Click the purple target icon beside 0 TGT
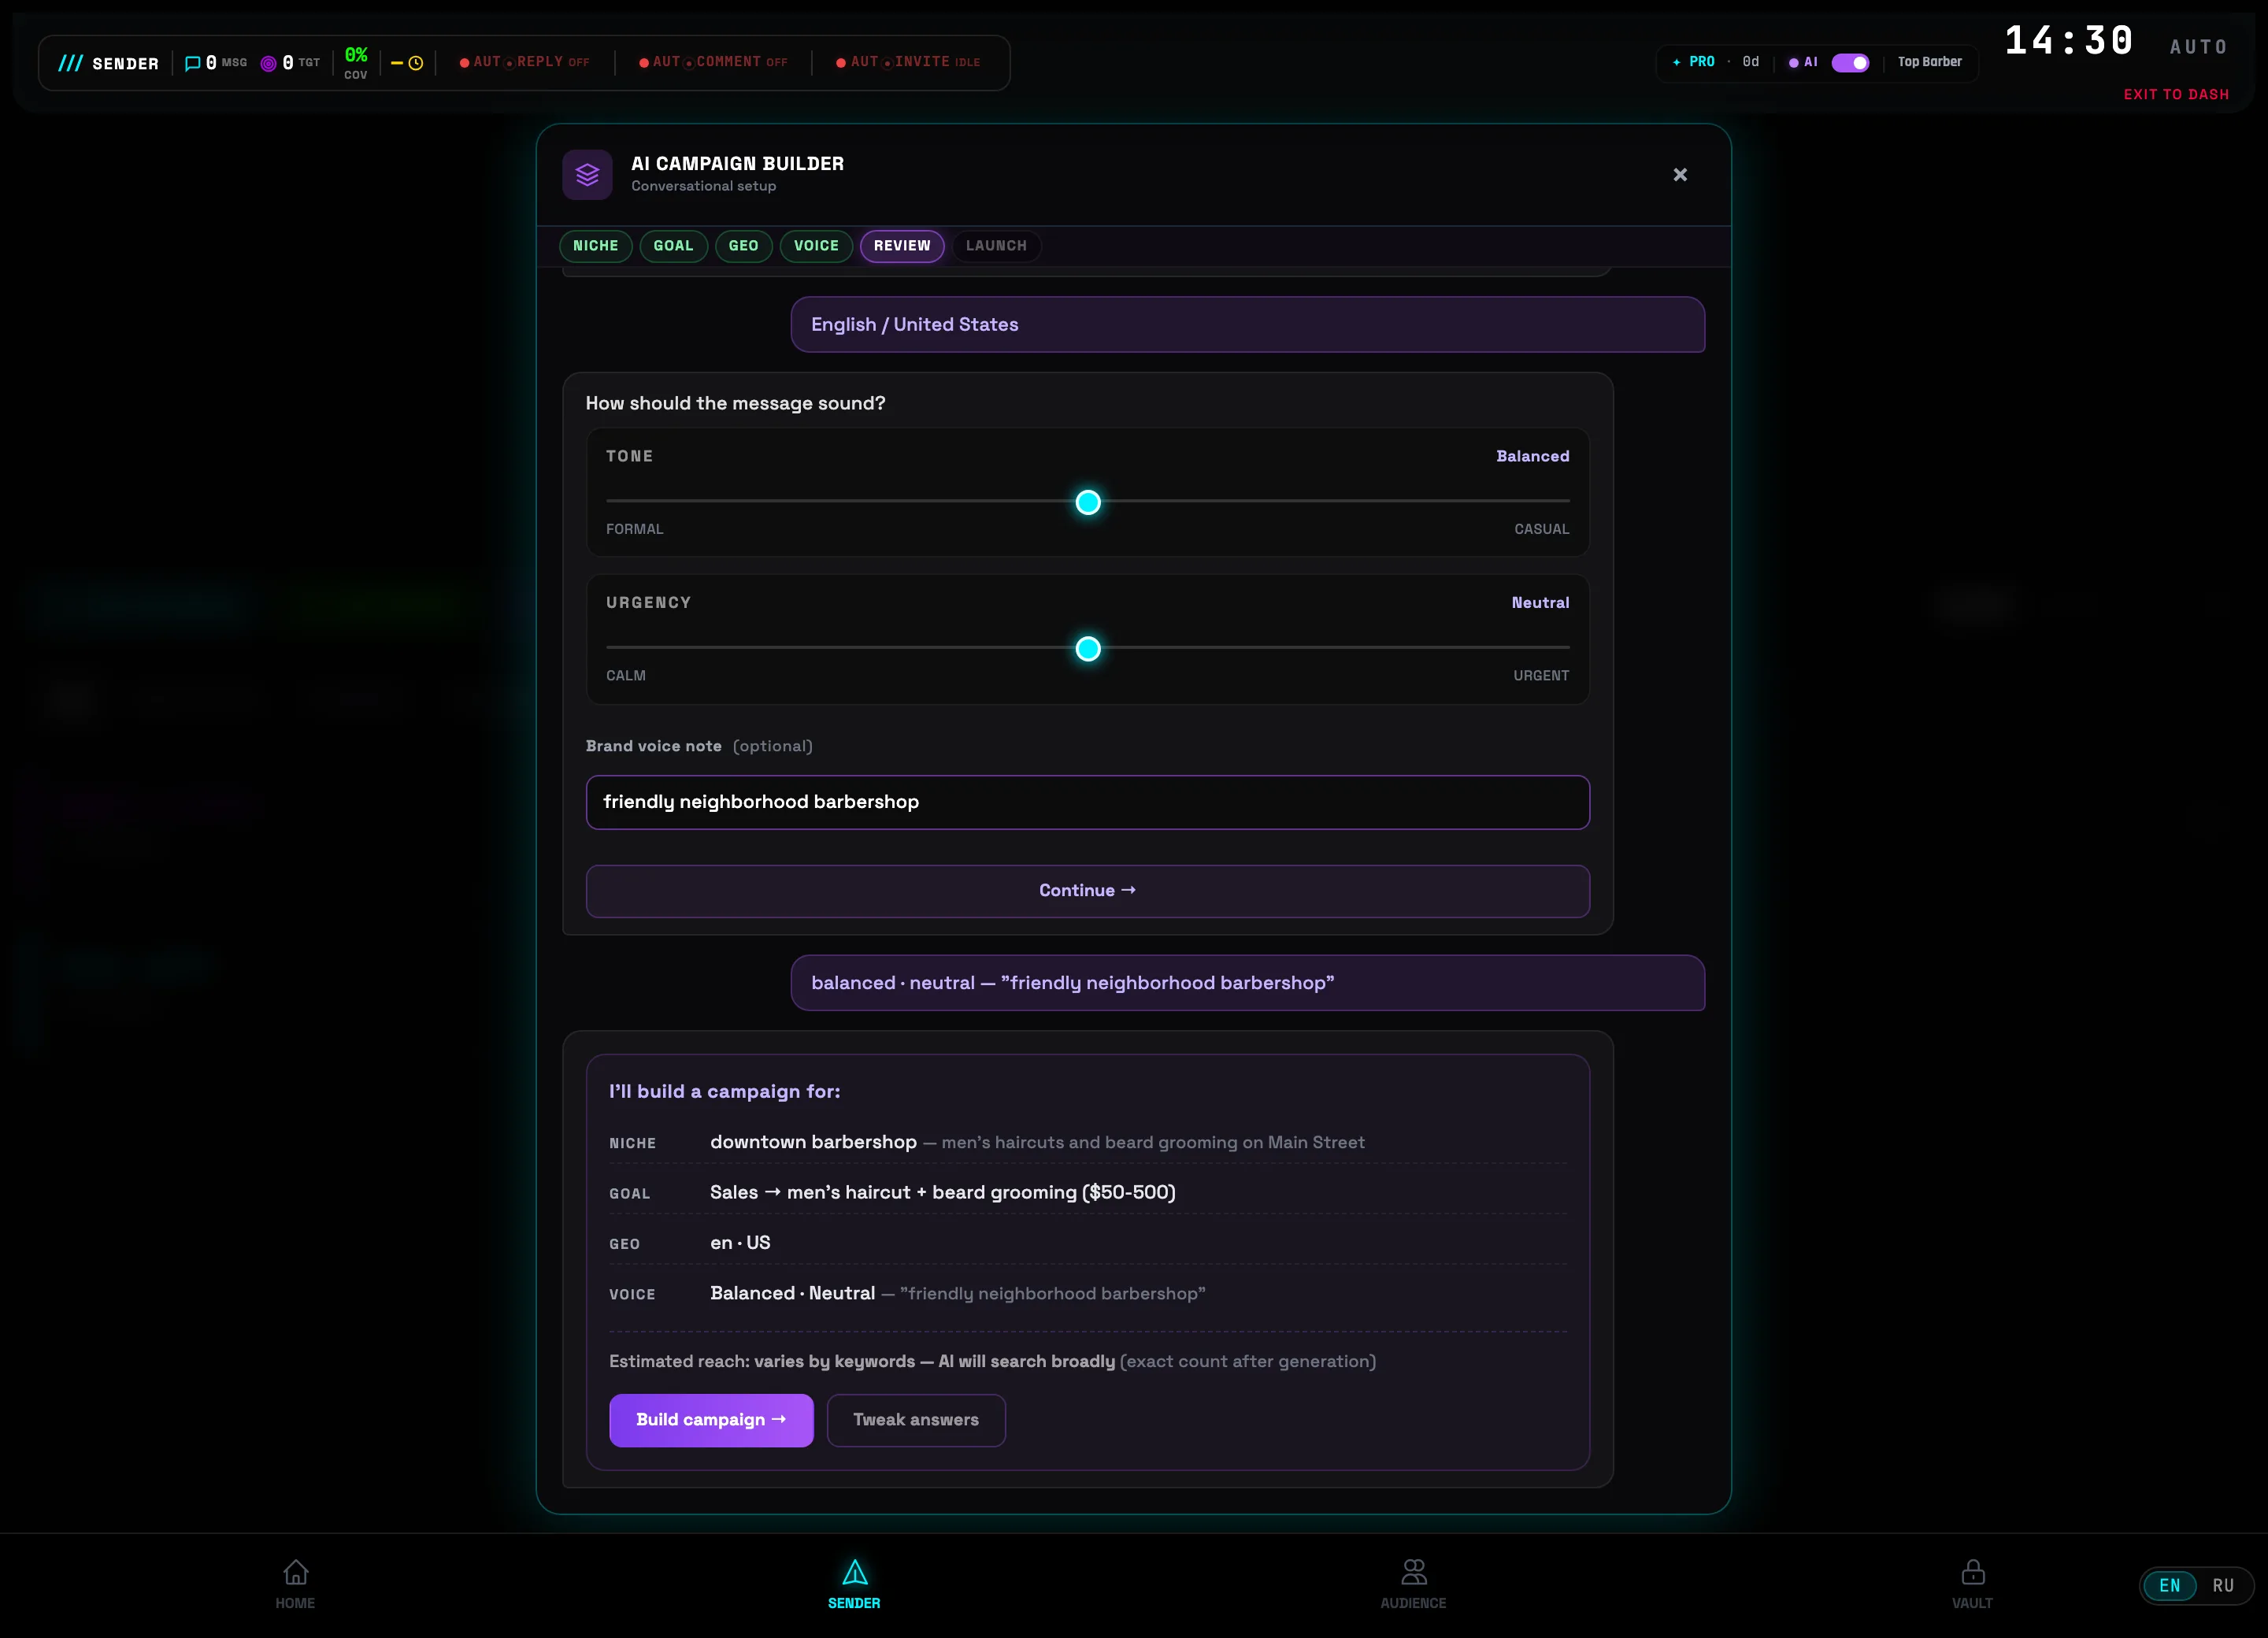The width and height of the screenshot is (2268, 1638). (x=268, y=63)
